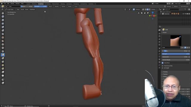
Task: Select the Crease sculpt brush
Action: (x=3, y=34)
